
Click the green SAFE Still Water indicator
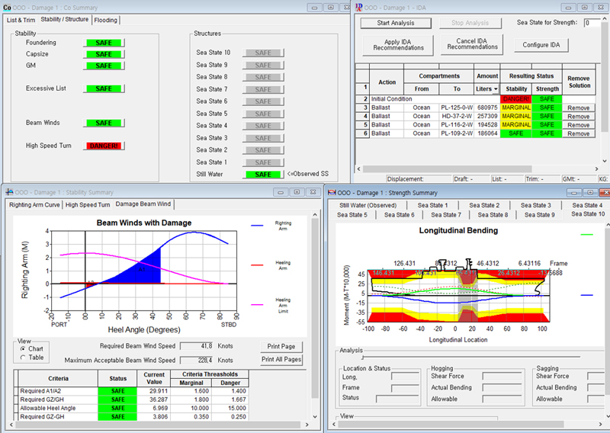point(263,175)
